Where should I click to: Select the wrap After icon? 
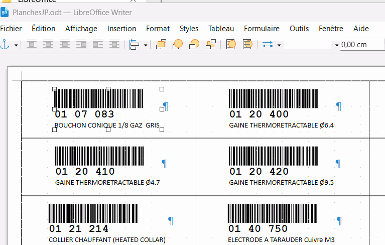(98, 45)
